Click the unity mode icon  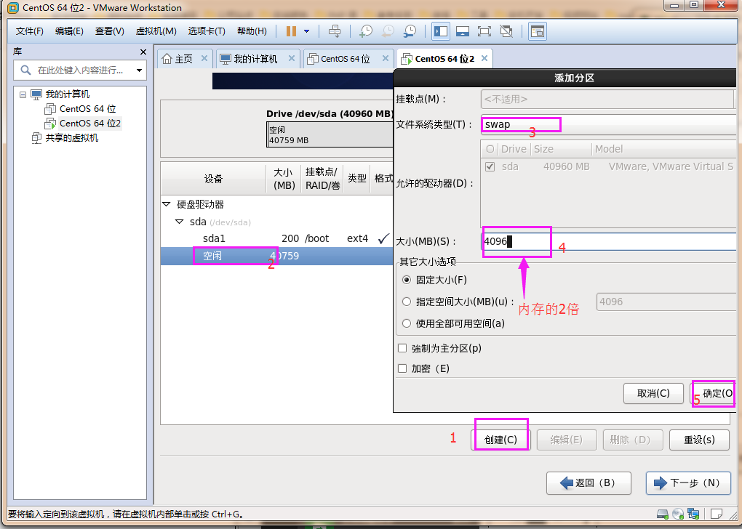click(x=506, y=31)
